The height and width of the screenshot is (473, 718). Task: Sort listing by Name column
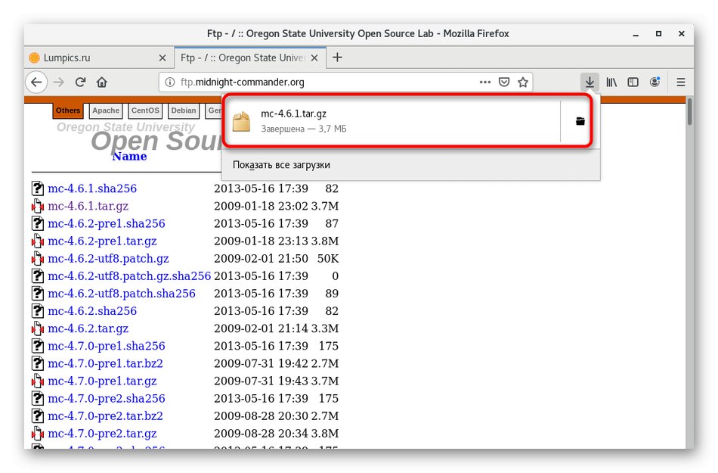pos(129,157)
